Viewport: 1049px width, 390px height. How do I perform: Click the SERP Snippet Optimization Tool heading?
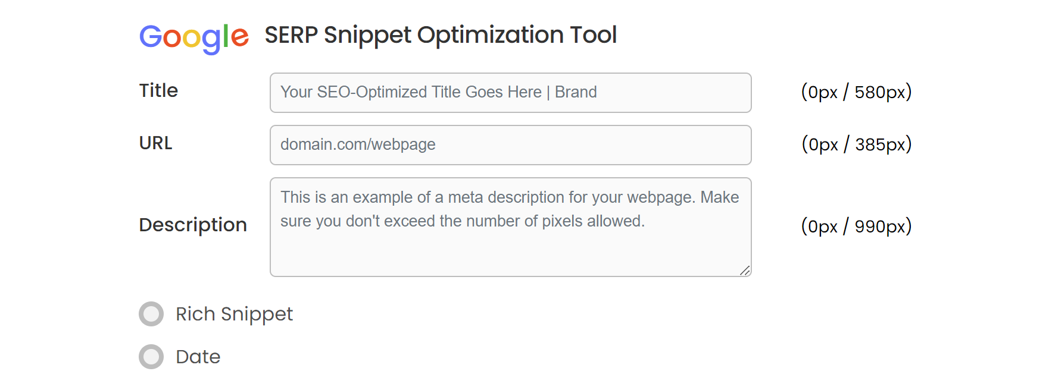(441, 35)
